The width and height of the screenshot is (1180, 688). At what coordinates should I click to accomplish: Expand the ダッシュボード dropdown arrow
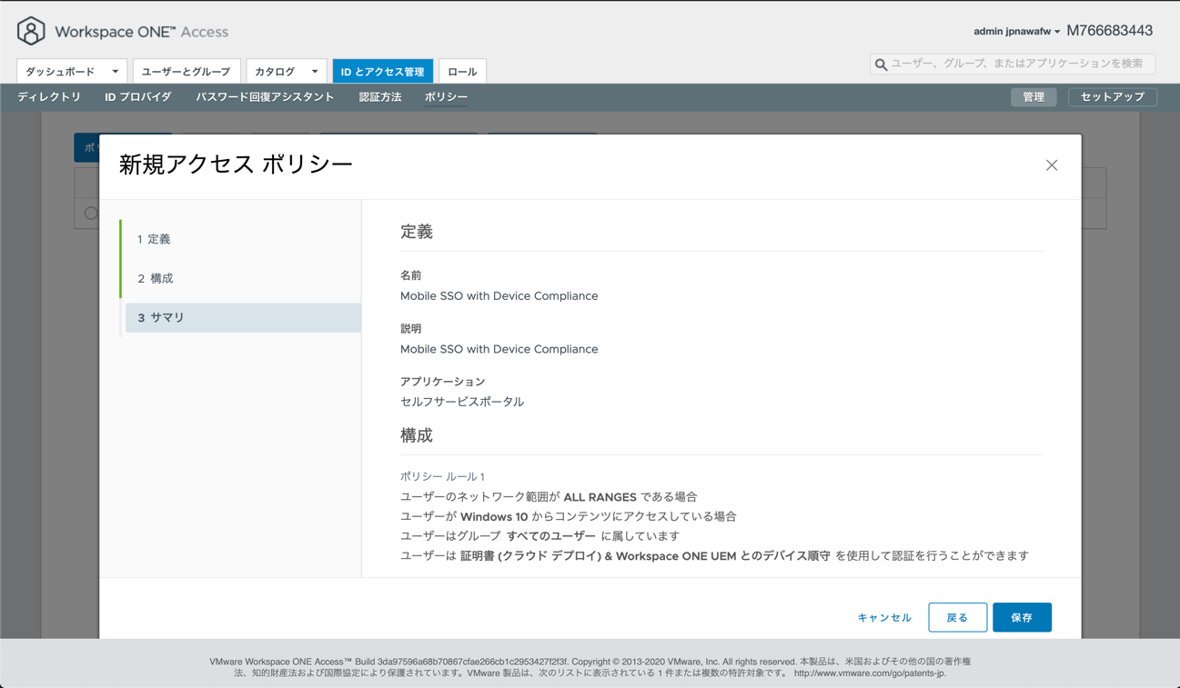click(116, 72)
